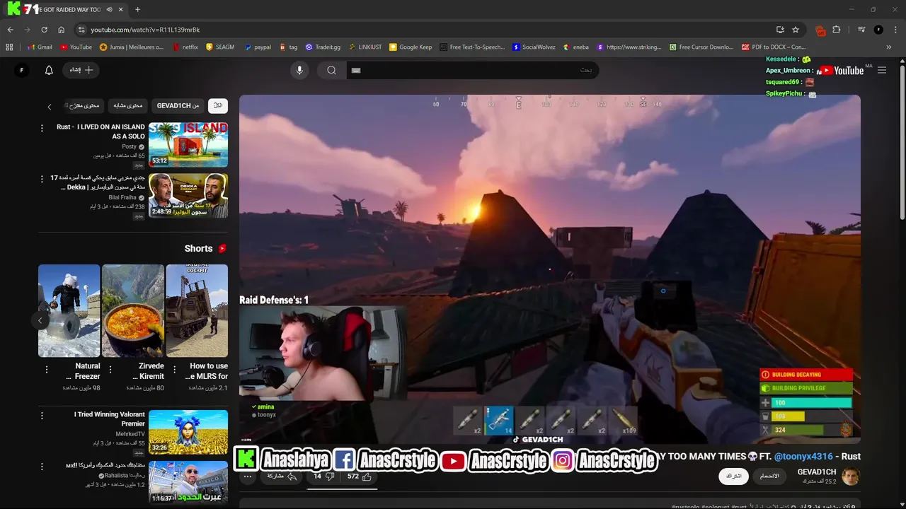906x509 pixels.
Task: Open the GEVAD1CH channel avatar
Action: click(850, 476)
